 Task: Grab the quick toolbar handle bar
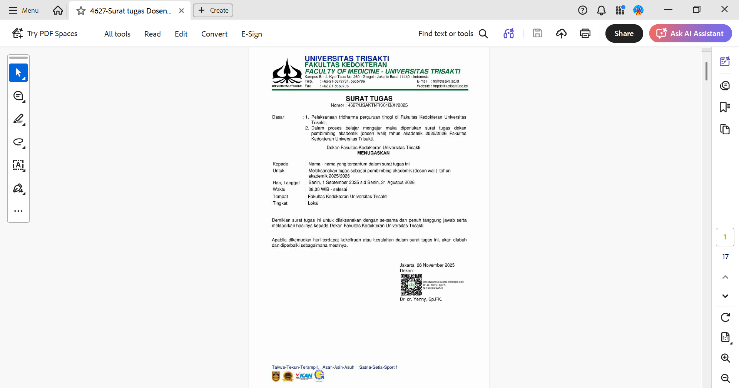pos(18,58)
